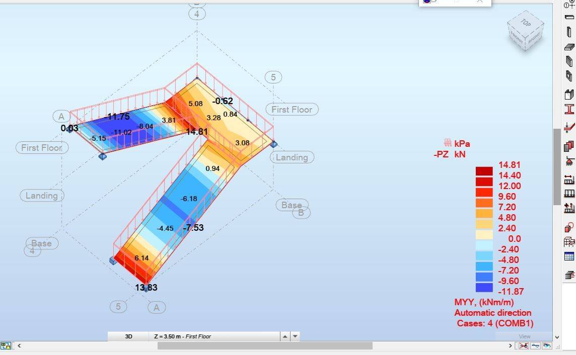576x355 pixels.
Task: Select the I-section bar profile tool
Action: coord(569,109)
